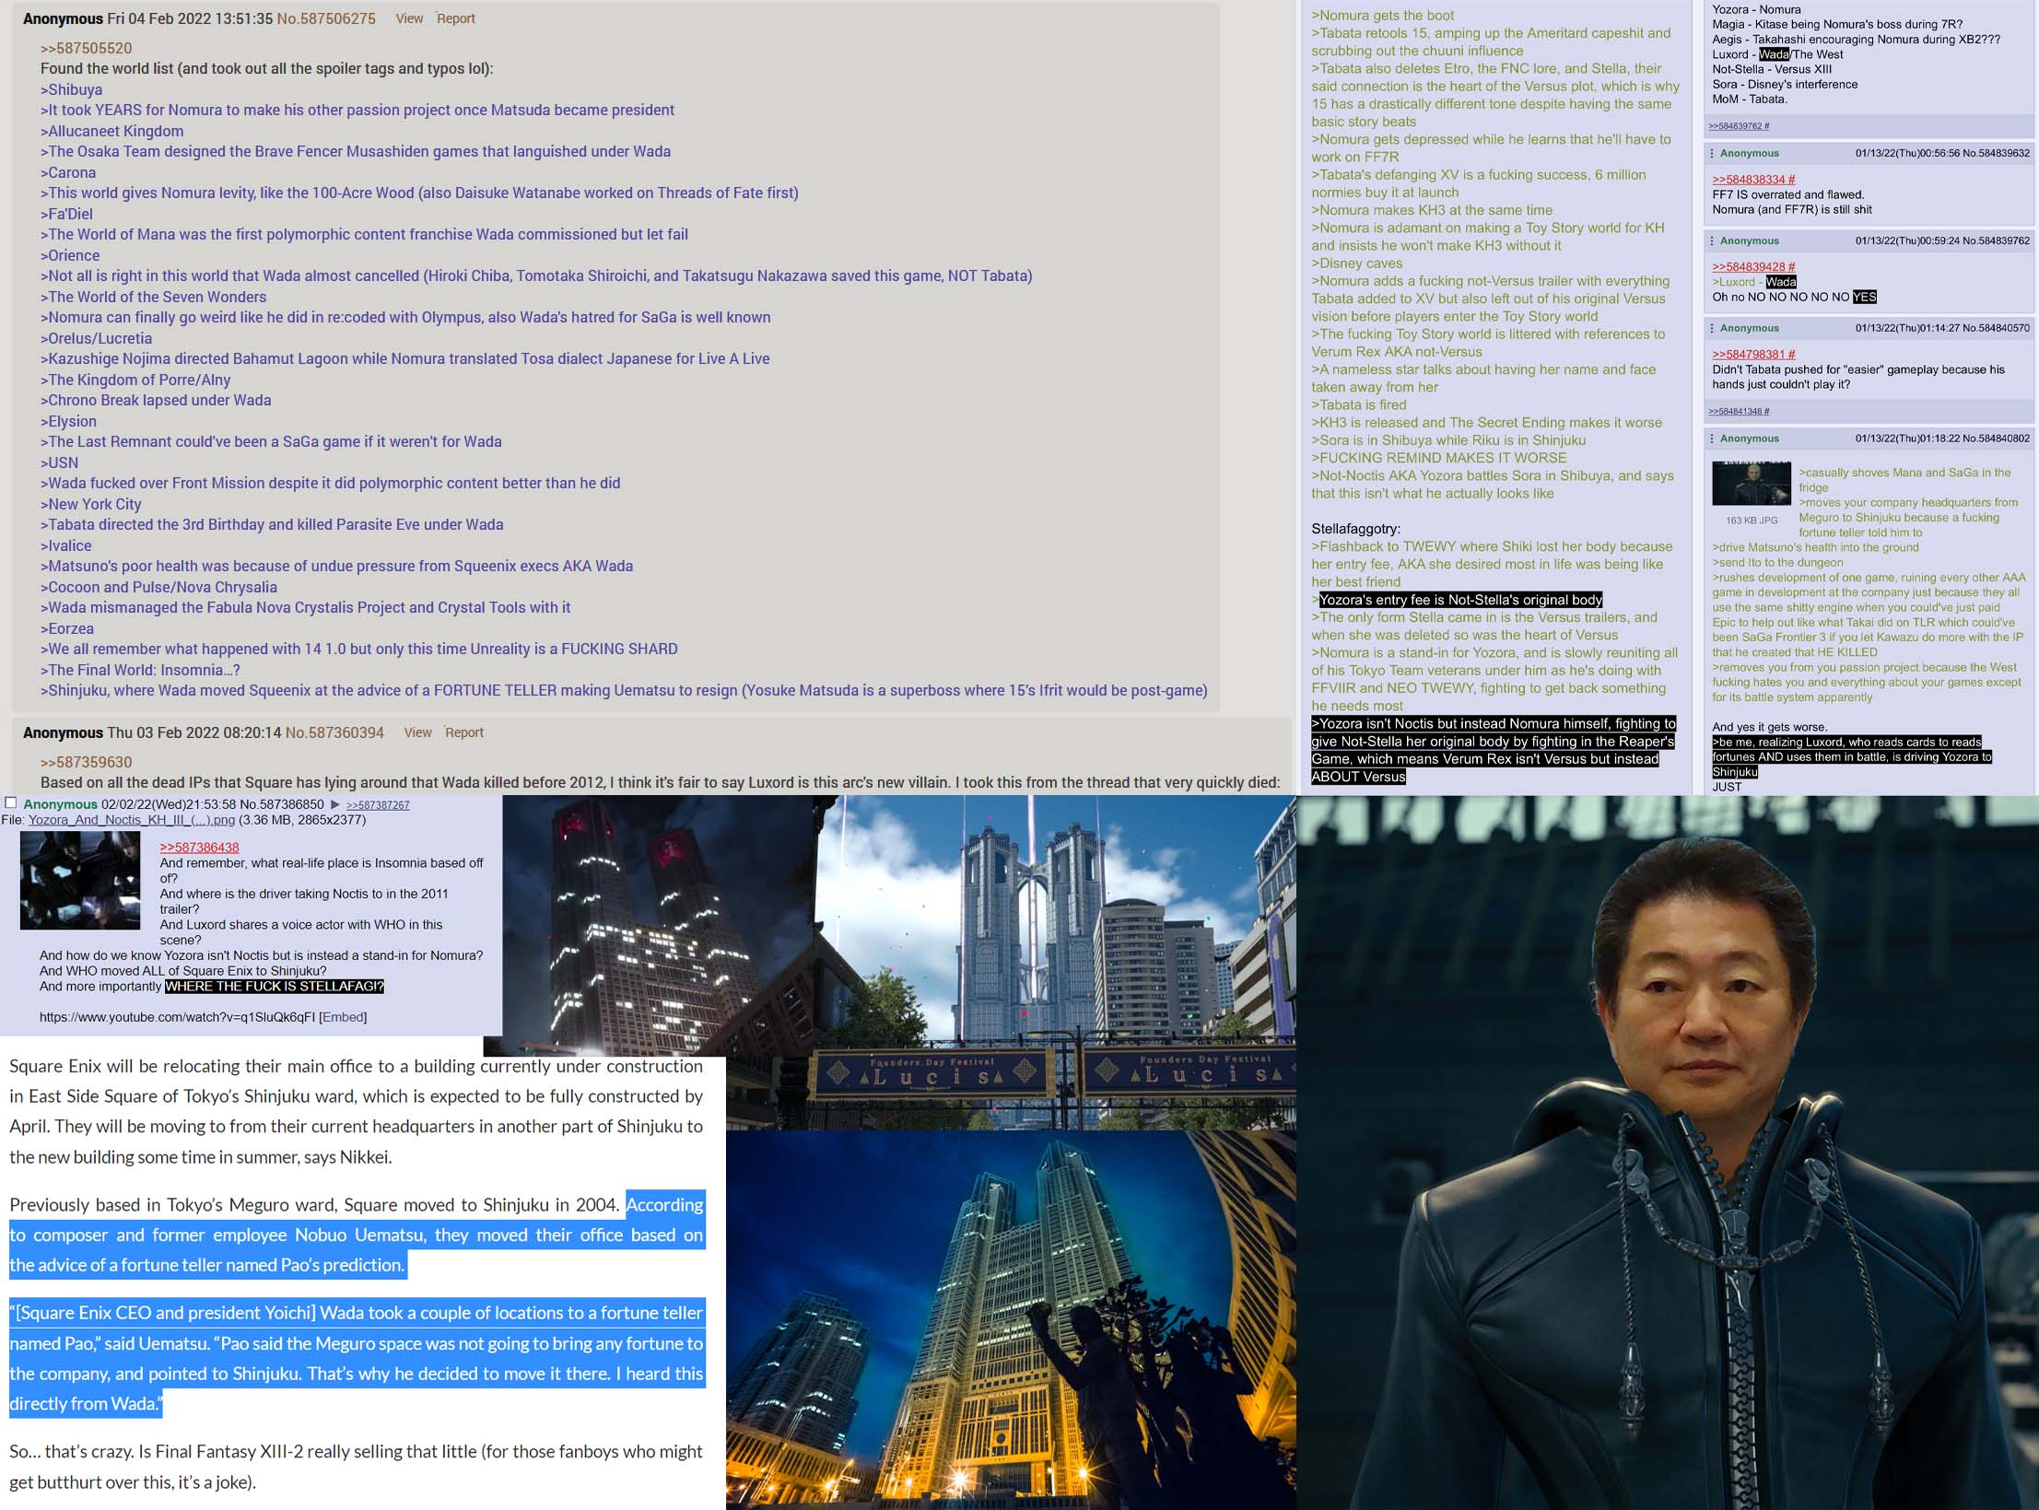2039x1510 pixels.
Task: Click 'MoM - Tabata.' list line
Action: [x=1750, y=99]
